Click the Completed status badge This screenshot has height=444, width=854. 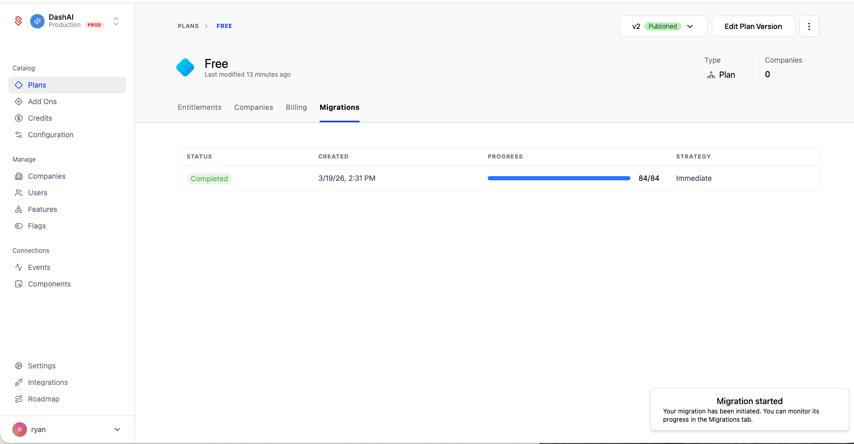(x=209, y=179)
